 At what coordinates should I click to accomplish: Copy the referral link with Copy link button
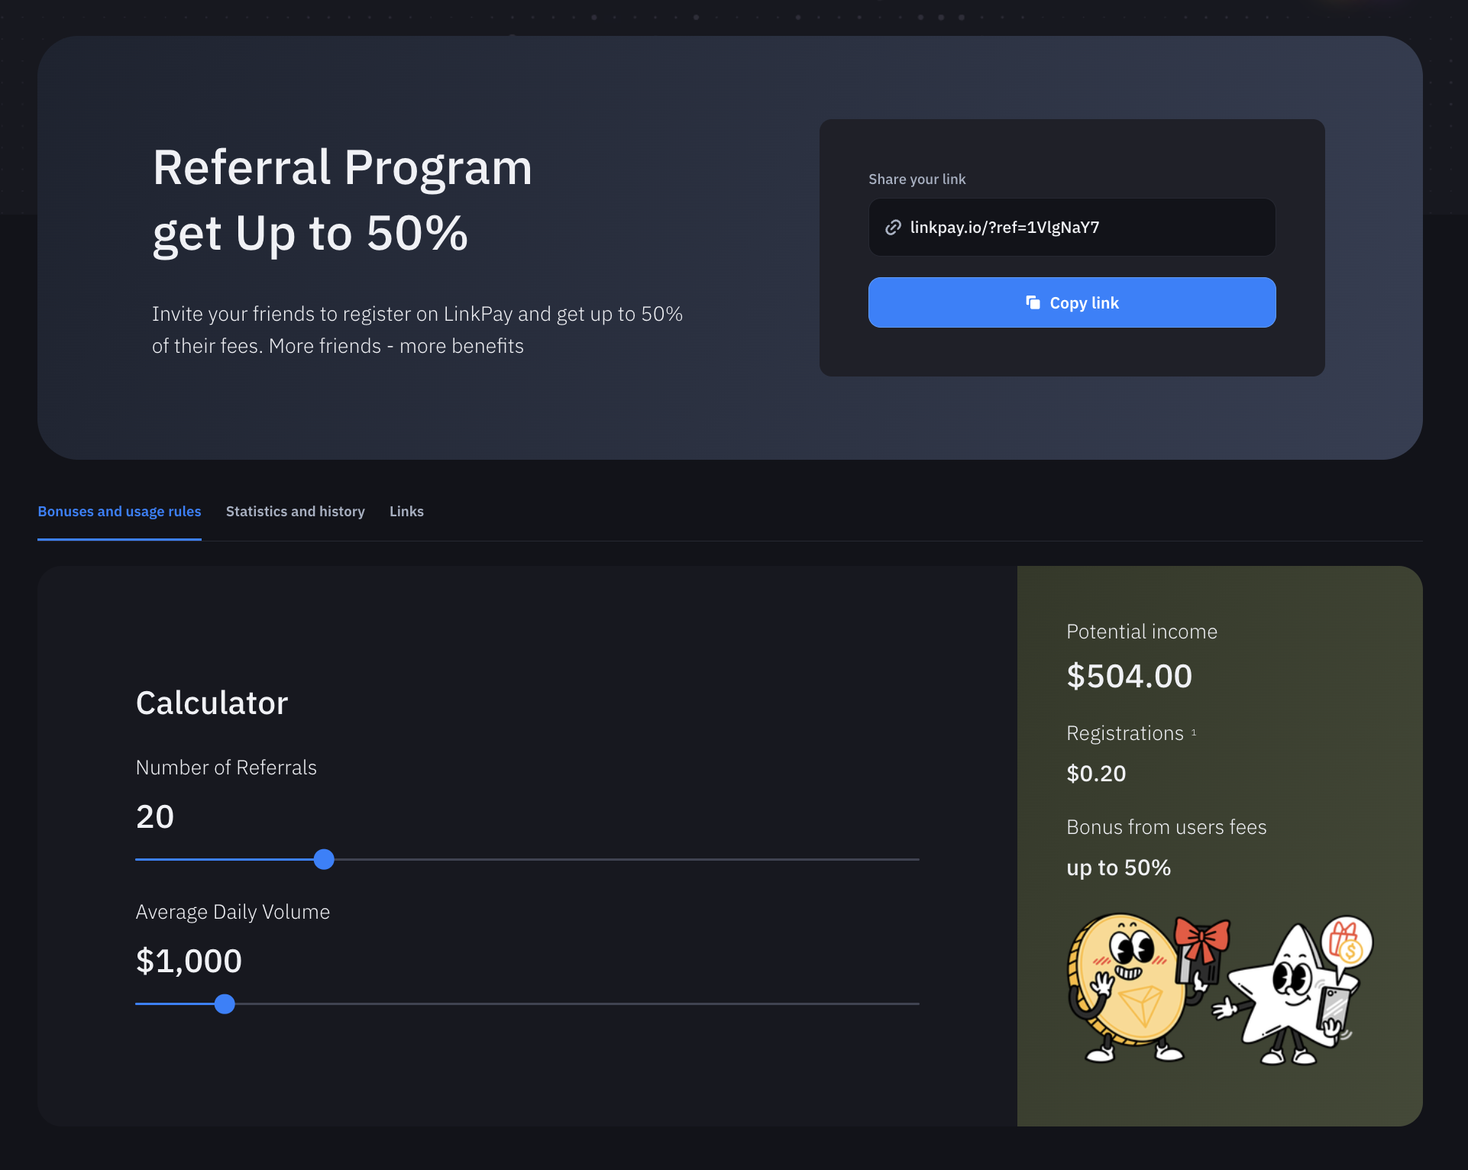1072,302
